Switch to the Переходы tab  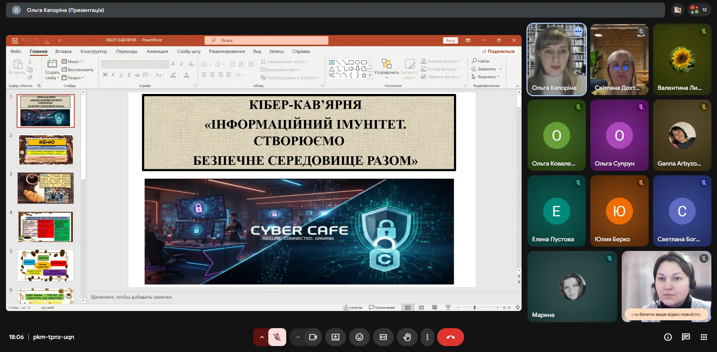point(127,51)
